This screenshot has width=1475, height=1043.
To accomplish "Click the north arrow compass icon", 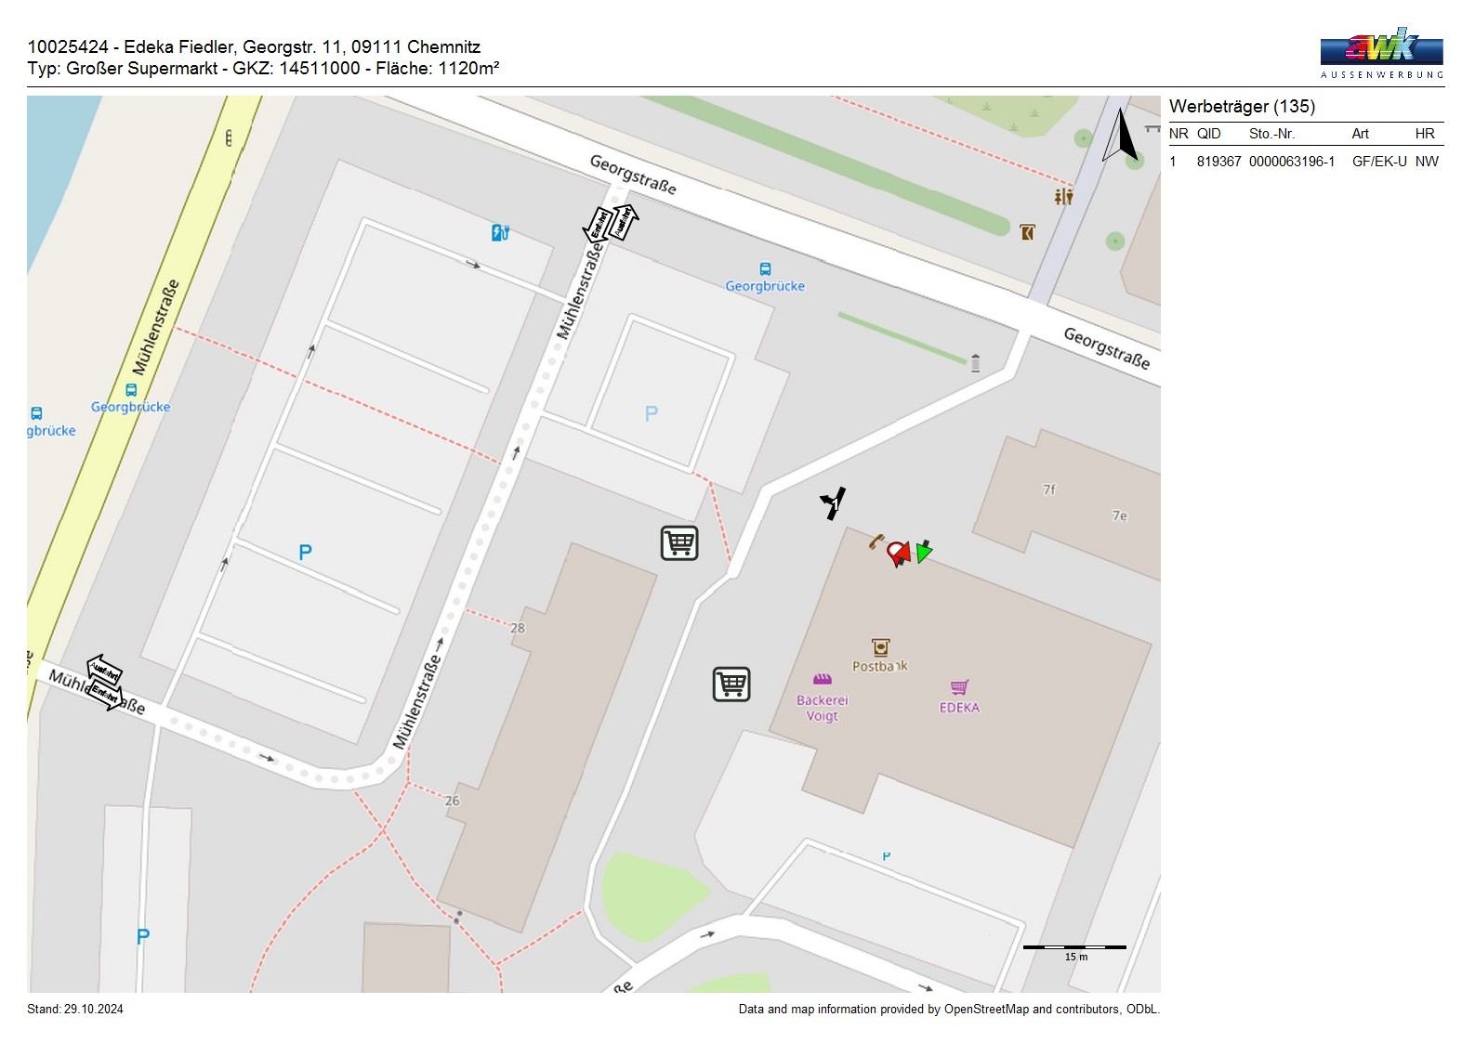I will tap(1120, 136).
